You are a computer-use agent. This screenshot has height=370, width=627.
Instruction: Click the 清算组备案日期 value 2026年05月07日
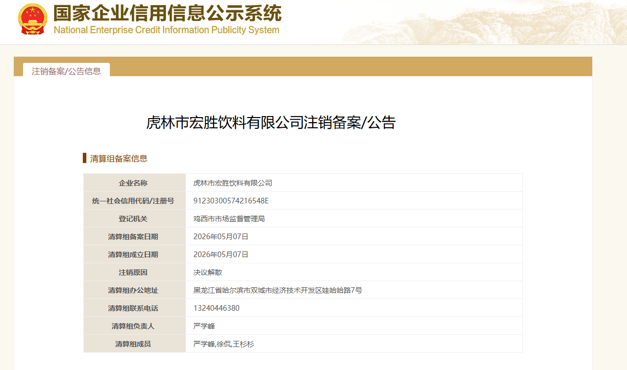tap(221, 237)
